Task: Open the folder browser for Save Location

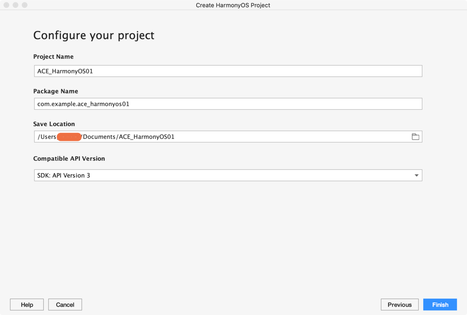Action: (x=415, y=137)
